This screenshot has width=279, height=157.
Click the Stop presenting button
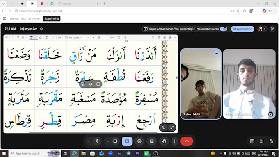click(242, 29)
